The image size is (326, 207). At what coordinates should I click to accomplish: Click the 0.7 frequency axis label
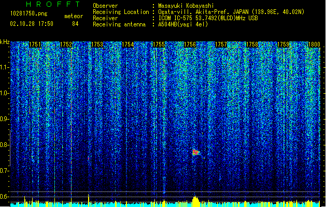point(5,171)
